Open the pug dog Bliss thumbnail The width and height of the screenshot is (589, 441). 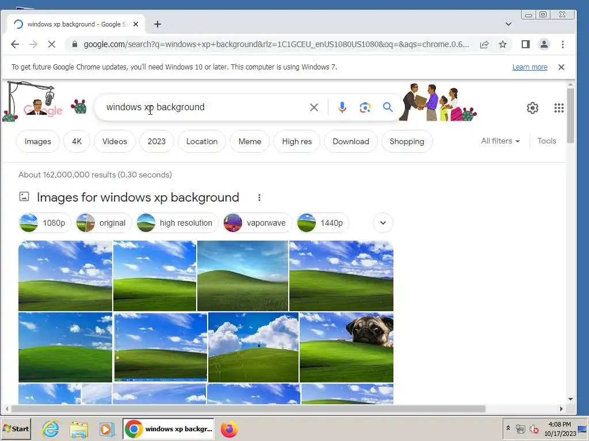click(346, 347)
